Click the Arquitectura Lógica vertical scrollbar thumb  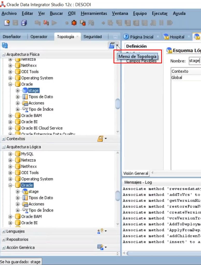pos(118,196)
